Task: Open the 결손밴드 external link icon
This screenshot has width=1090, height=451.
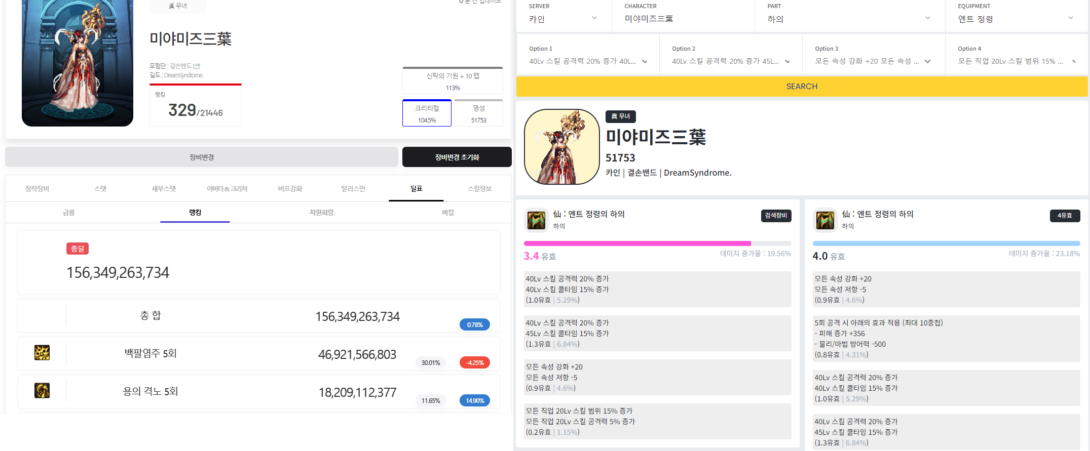Action: [x=197, y=66]
